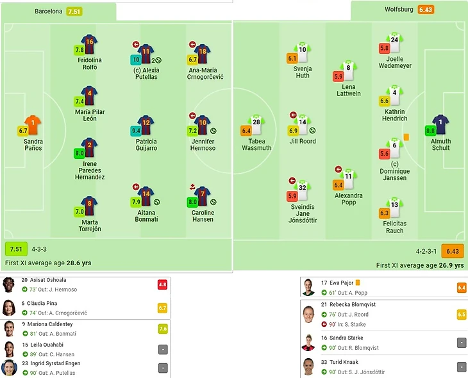Click the goal ball icon next to Jill Roord

[x=312, y=131]
